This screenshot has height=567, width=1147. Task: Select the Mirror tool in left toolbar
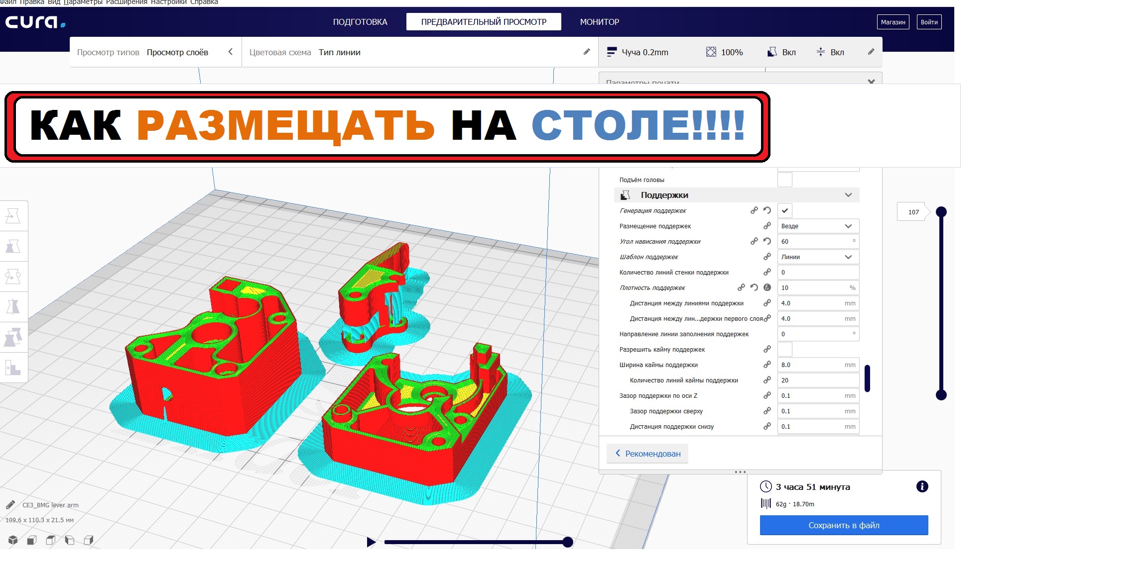click(x=13, y=307)
